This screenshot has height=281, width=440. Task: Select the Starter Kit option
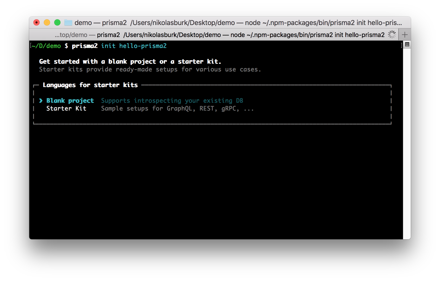pyautogui.click(x=66, y=108)
